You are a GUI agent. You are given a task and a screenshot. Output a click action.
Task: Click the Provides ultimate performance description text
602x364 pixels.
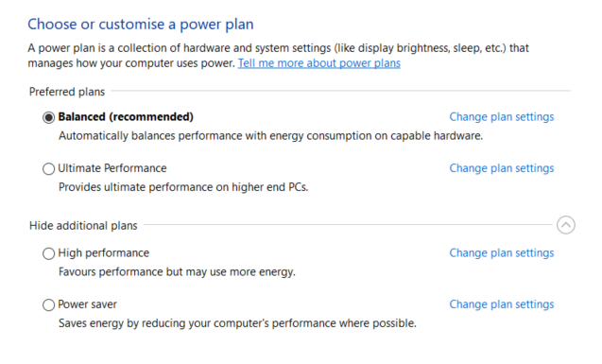[183, 187]
